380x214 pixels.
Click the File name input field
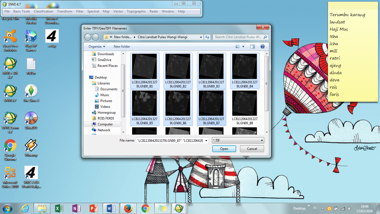(170, 141)
